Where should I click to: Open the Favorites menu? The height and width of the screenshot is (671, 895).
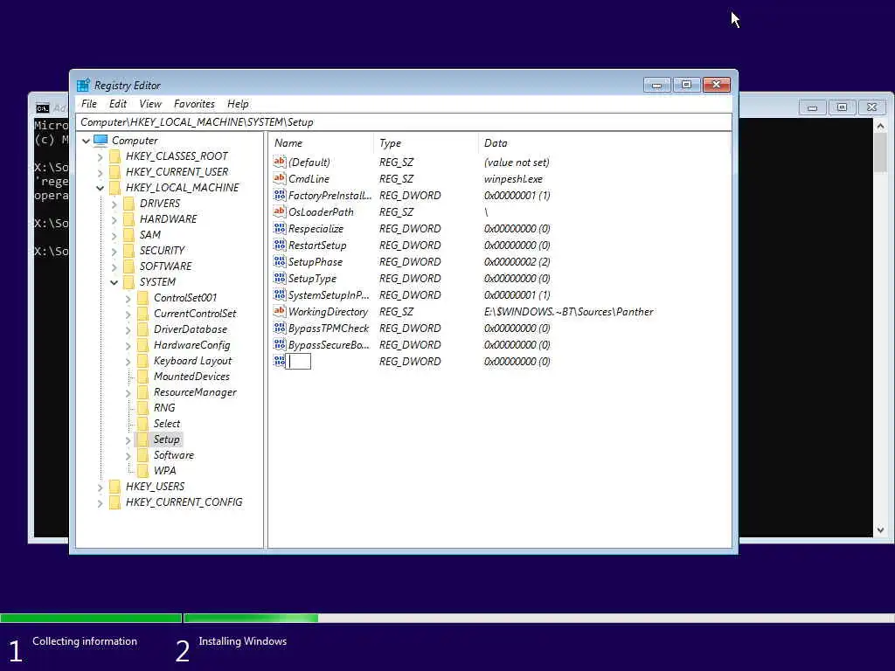(194, 104)
